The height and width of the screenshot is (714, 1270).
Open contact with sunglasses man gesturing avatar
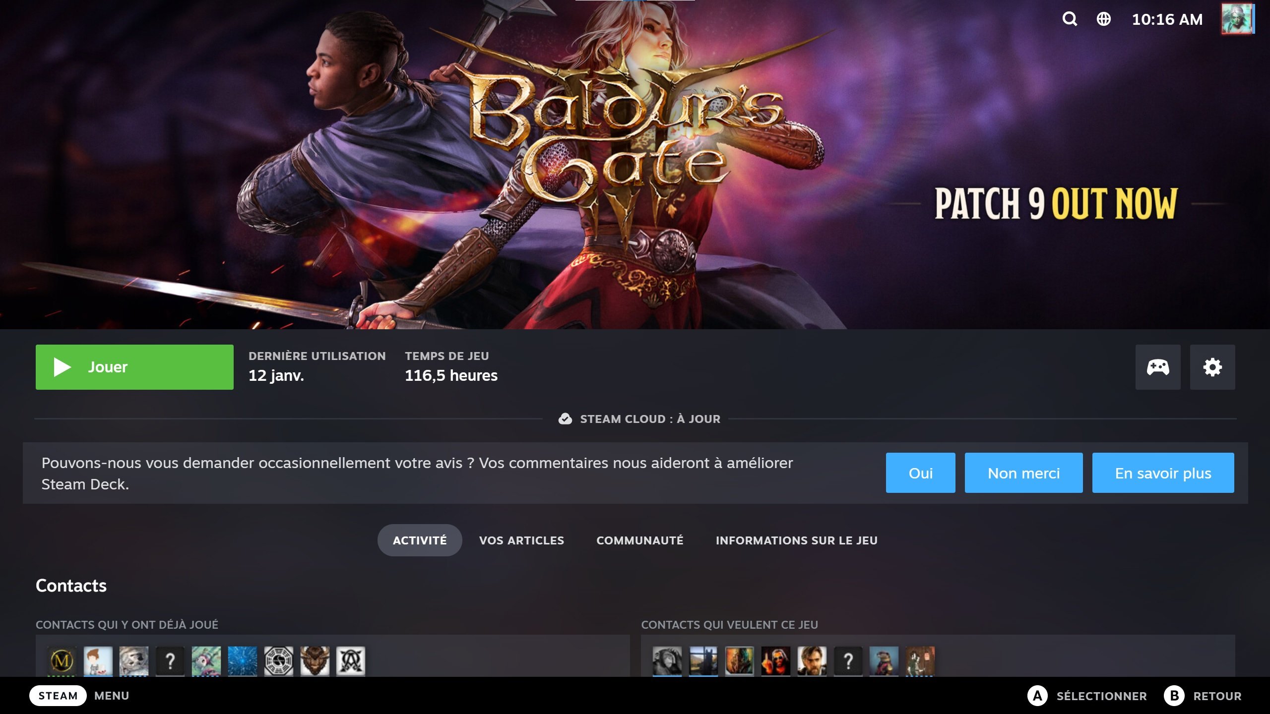[776, 661]
